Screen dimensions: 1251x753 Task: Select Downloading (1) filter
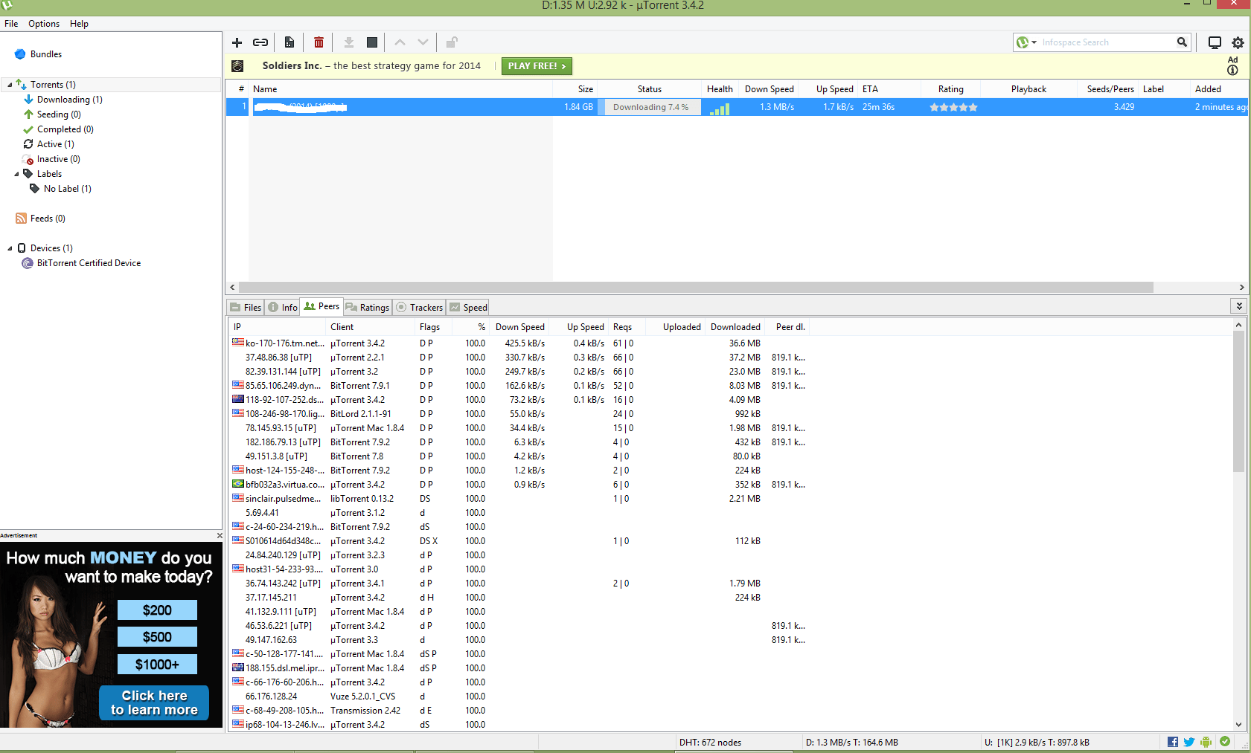[x=70, y=100]
